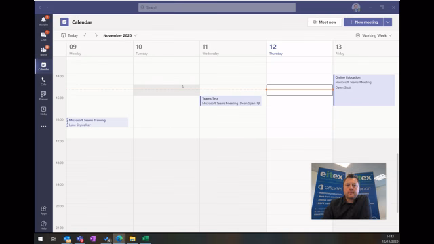
Task: Go forward with the history arrow
Action: pos(47,7)
